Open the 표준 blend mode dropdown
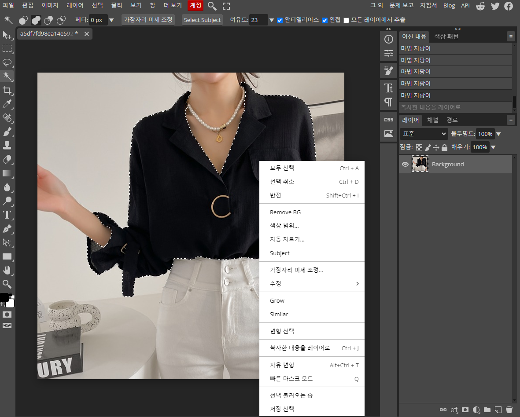Viewport: 520px width, 417px height. 424,134
